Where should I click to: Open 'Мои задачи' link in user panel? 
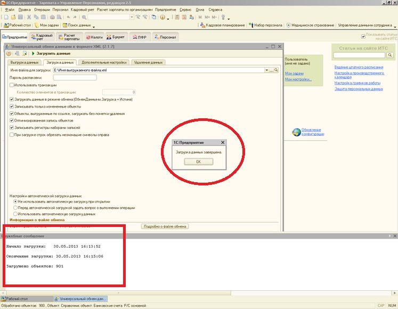294,74
